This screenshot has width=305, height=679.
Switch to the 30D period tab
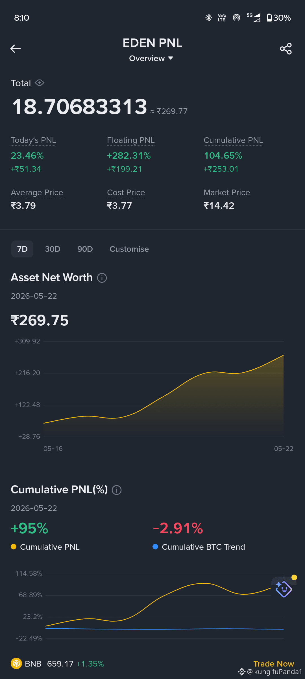pos(53,249)
